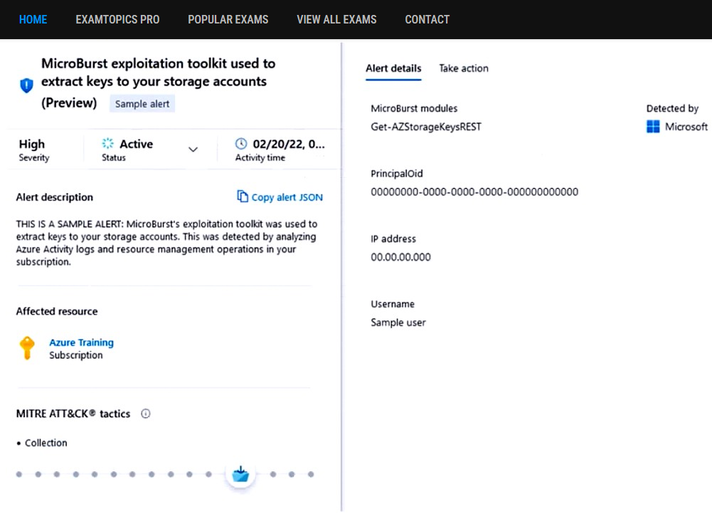
Task: Click the Collection tactic basket icon
Action: (x=240, y=474)
